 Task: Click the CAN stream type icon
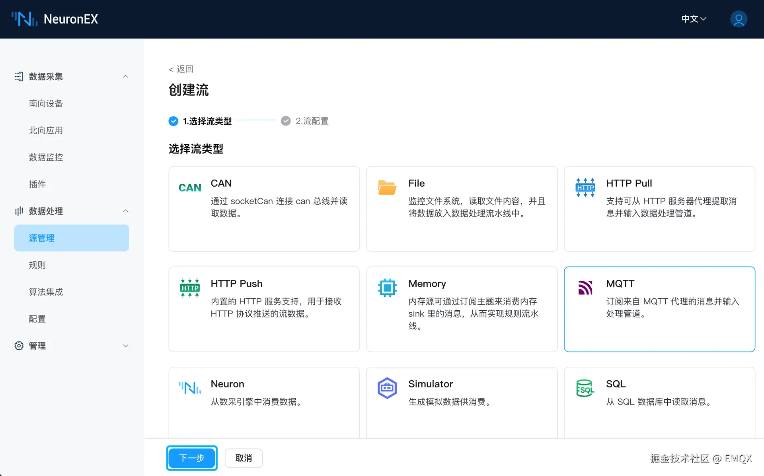190,188
